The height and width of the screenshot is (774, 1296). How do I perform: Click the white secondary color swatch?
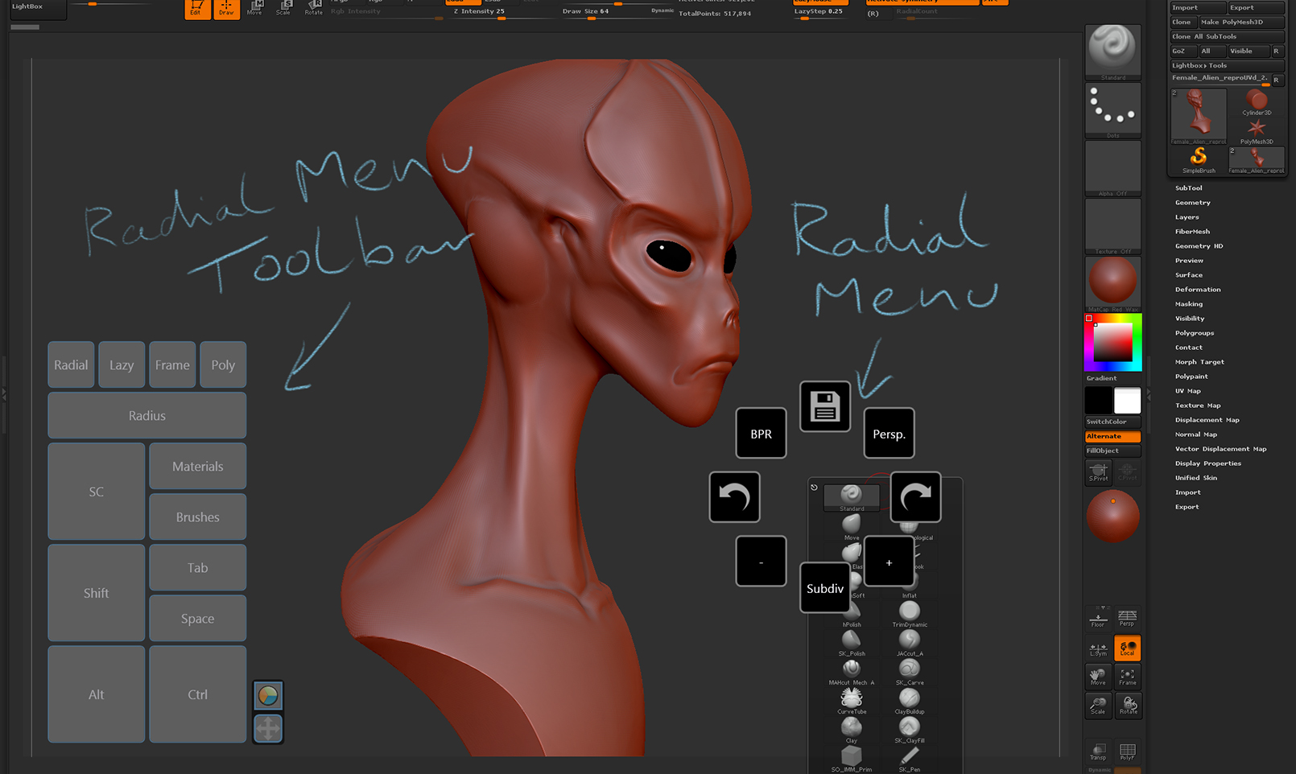(1127, 400)
